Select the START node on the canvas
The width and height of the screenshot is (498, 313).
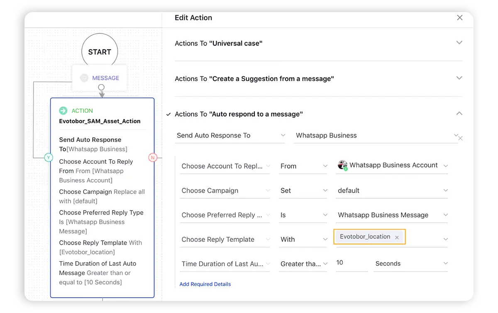99,51
